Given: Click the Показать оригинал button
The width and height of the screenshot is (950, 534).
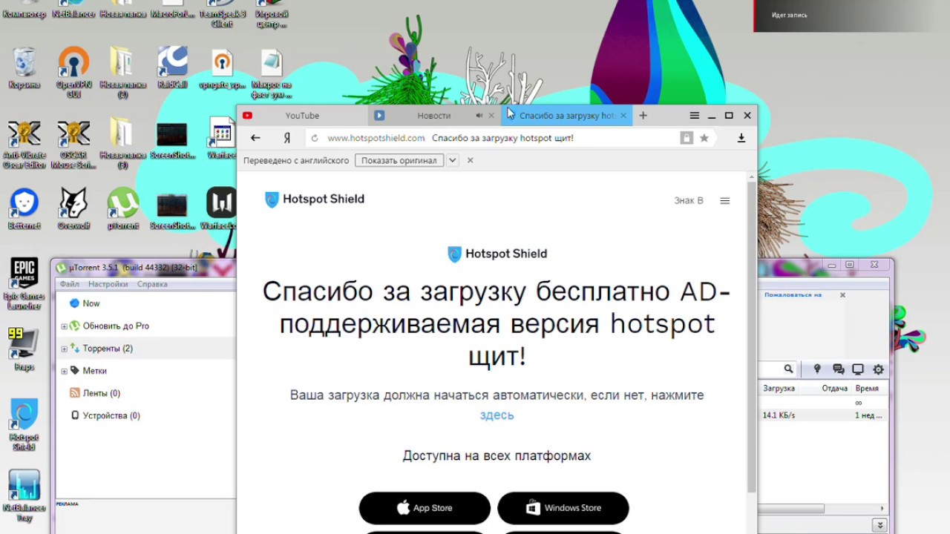Looking at the screenshot, I should (399, 160).
